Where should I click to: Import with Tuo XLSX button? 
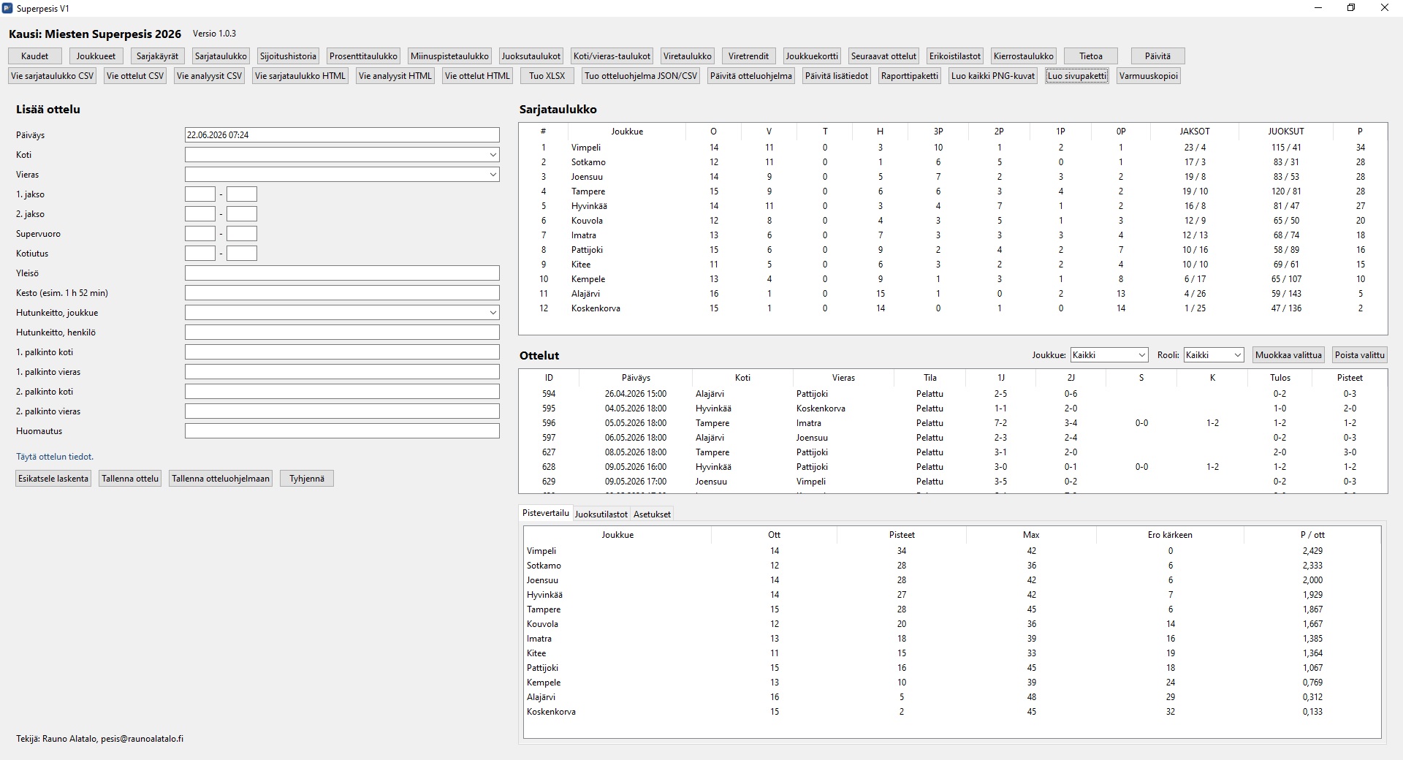pos(547,76)
